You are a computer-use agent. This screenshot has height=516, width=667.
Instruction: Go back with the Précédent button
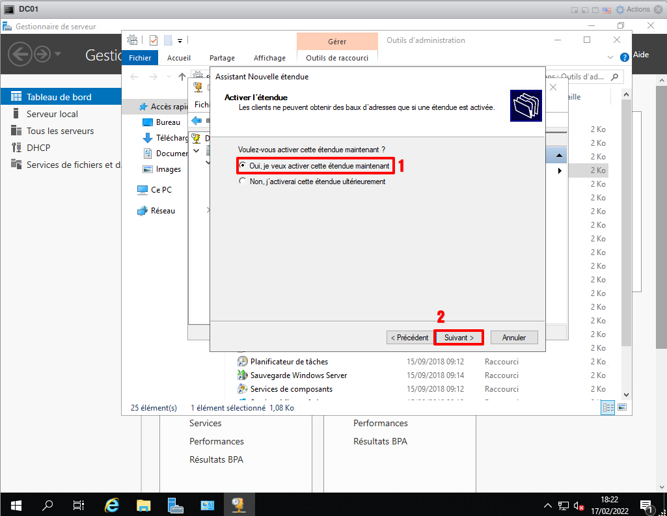click(x=409, y=338)
